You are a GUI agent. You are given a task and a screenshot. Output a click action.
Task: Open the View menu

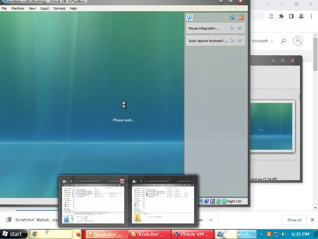click(x=32, y=8)
